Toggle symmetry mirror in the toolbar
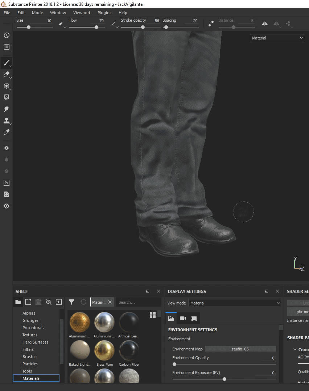309x391 pixels. pos(265,24)
